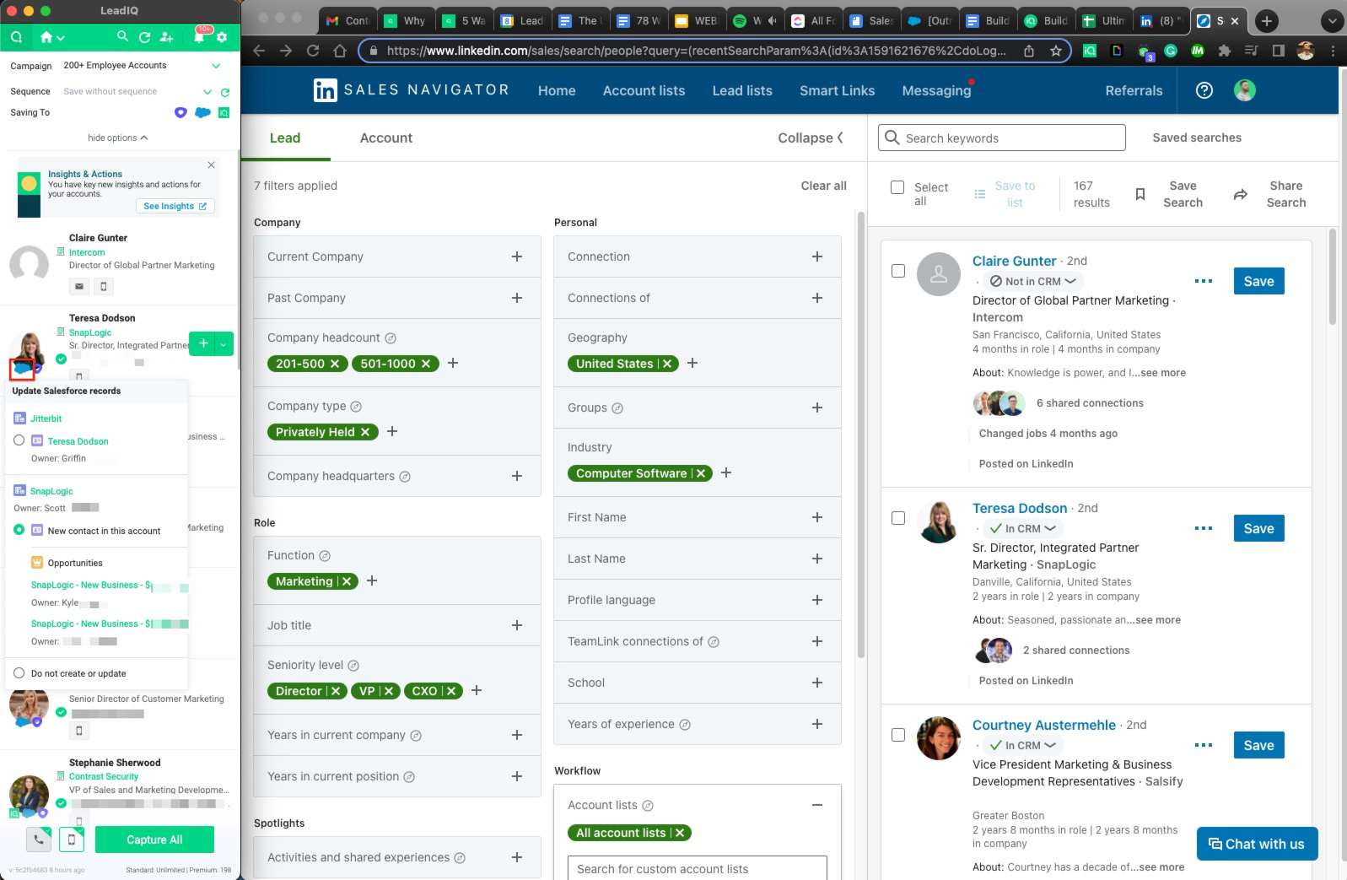Click the add contact icon in LeadIQ toolbar
1347x880 pixels.
pyautogui.click(x=166, y=37)
